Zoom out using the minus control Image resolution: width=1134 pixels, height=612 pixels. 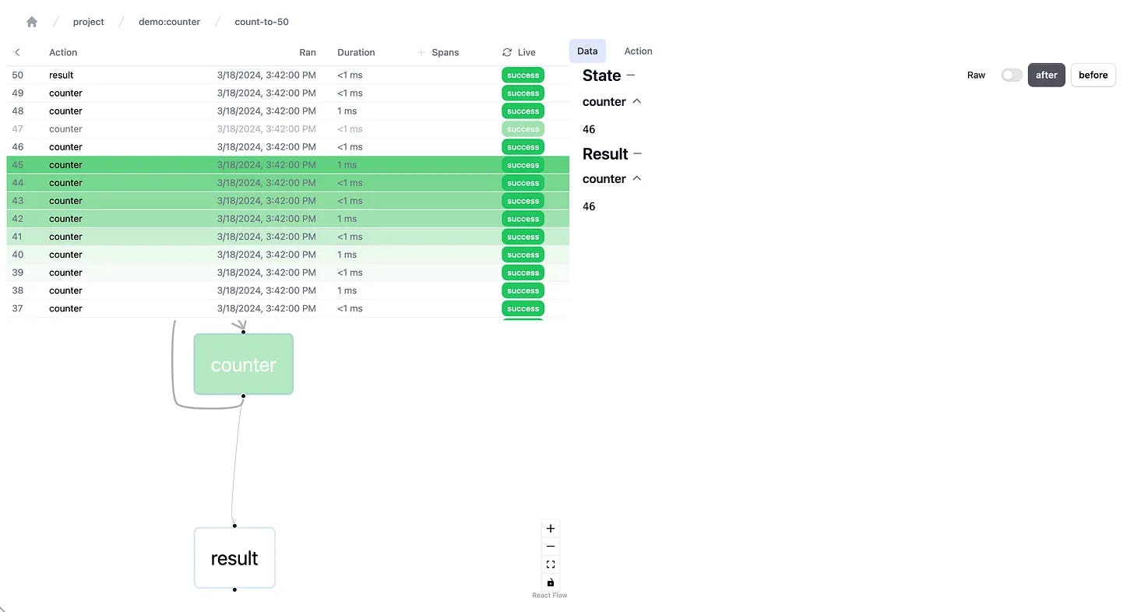pyautogui.click(x=551, y=546)
